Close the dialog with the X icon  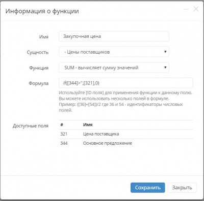click(196, 9)
